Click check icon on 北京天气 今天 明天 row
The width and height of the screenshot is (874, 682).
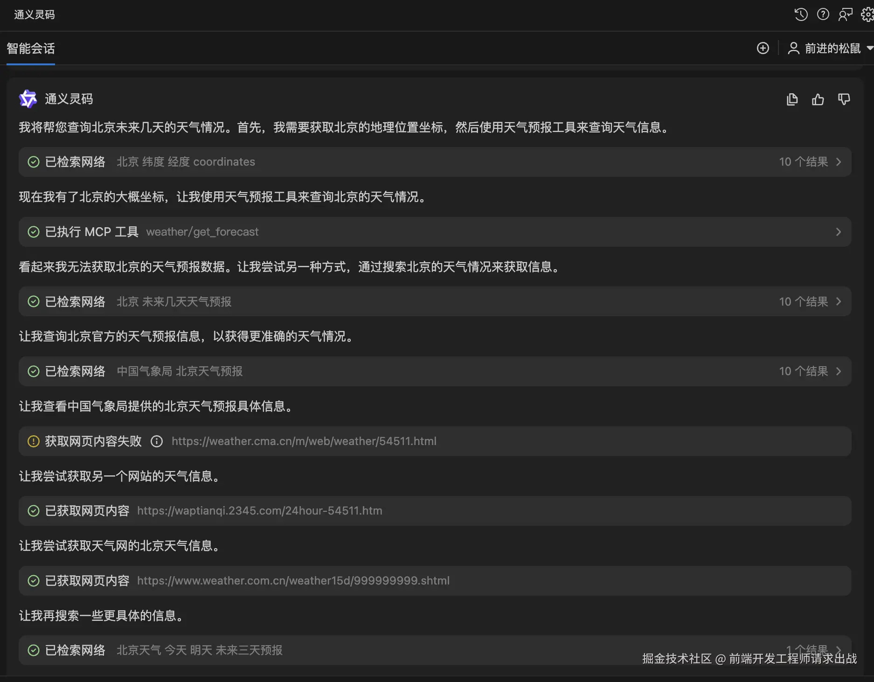click(x=34, y=650)
